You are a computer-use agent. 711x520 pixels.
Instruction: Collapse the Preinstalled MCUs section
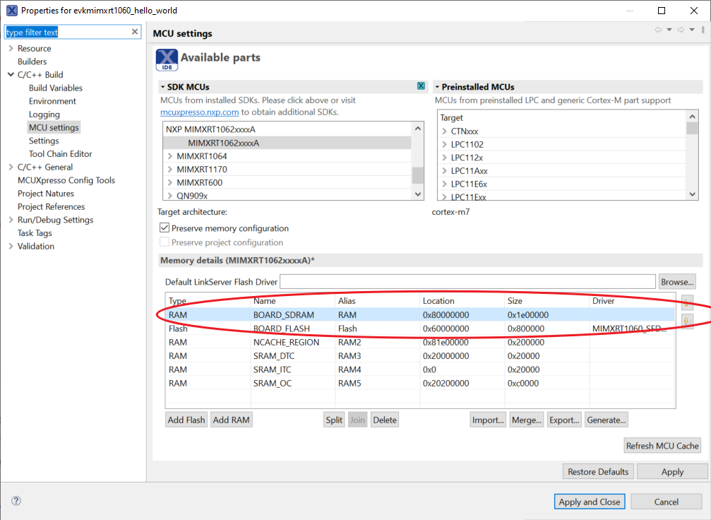click(437, 87)
